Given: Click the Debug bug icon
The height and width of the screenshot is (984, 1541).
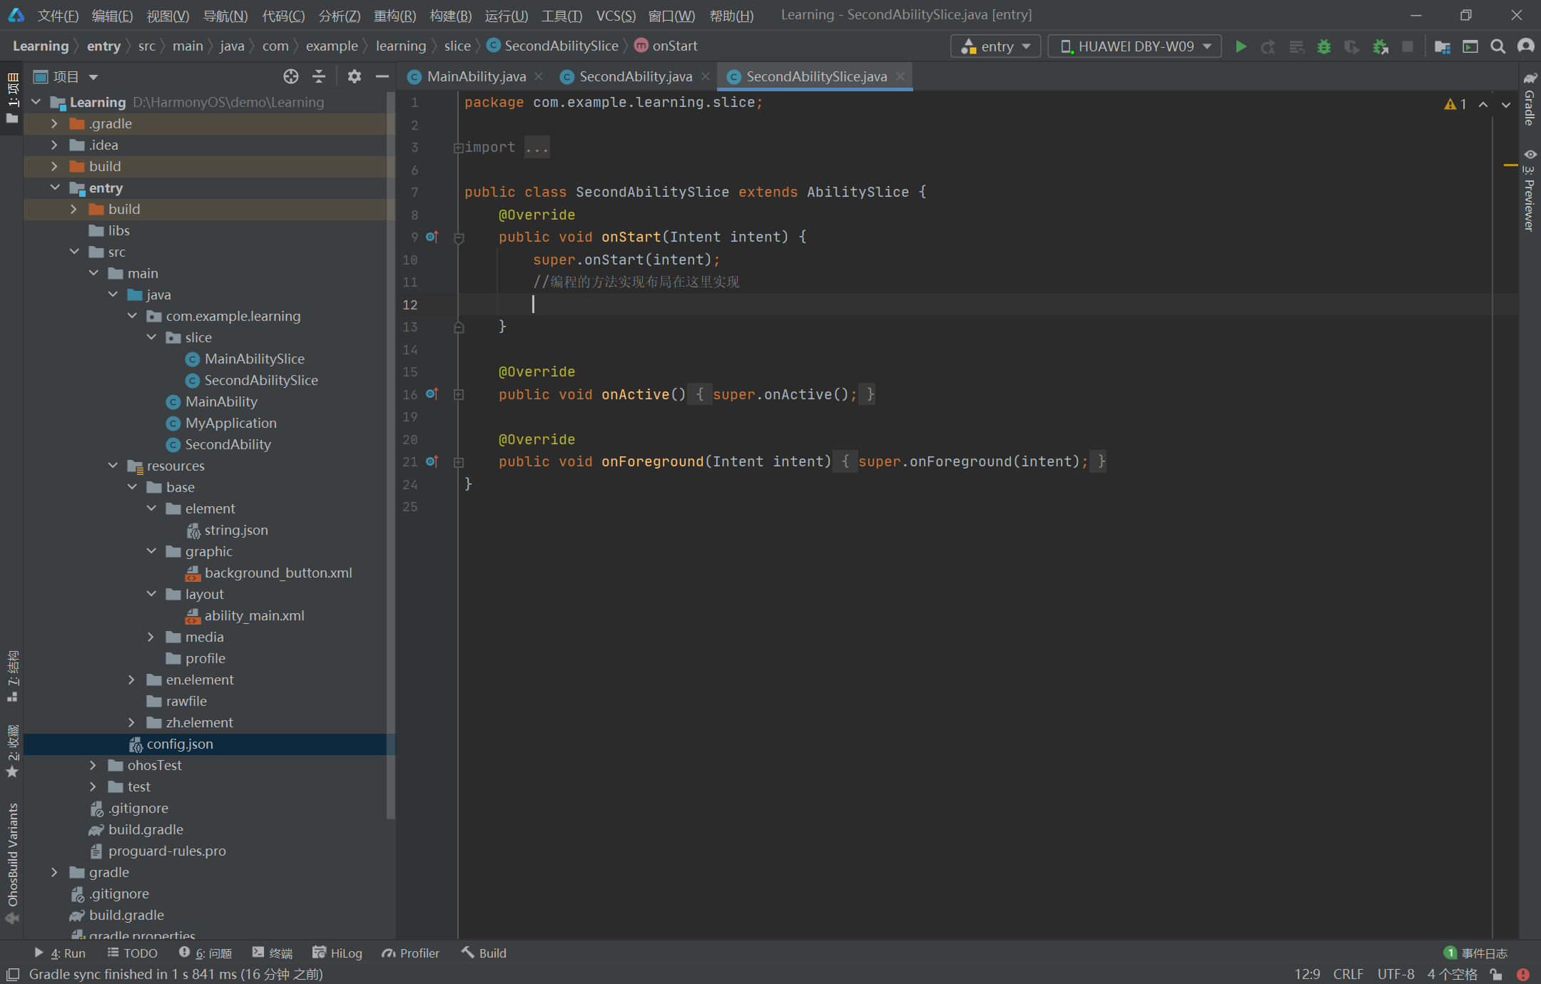Looking at the screenshot, I should click(1324, 46).
